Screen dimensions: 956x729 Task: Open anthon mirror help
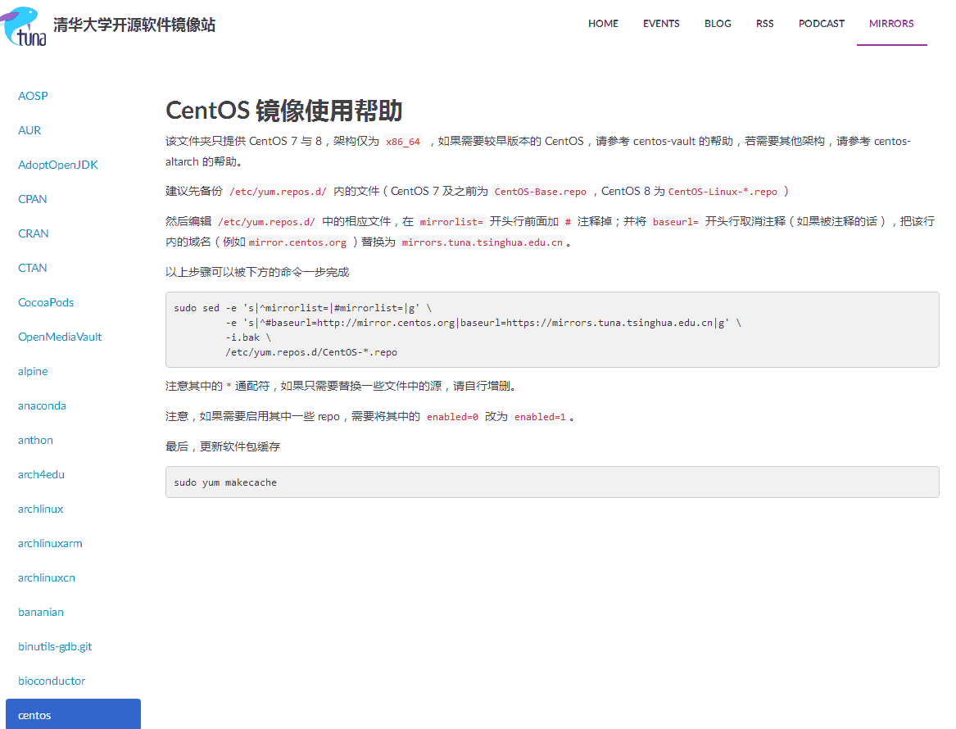point(35,440)
